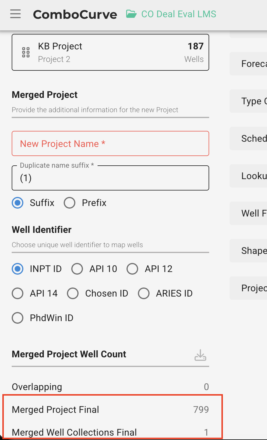The image size is (267, 440).
Task: Click the ComboCurve logo
Action: pos(75,14)
